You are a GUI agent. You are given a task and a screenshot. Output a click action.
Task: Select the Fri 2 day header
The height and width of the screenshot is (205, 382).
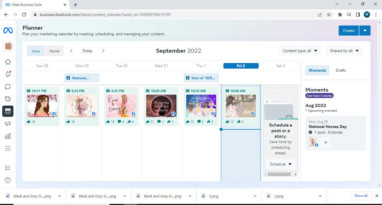241,66
